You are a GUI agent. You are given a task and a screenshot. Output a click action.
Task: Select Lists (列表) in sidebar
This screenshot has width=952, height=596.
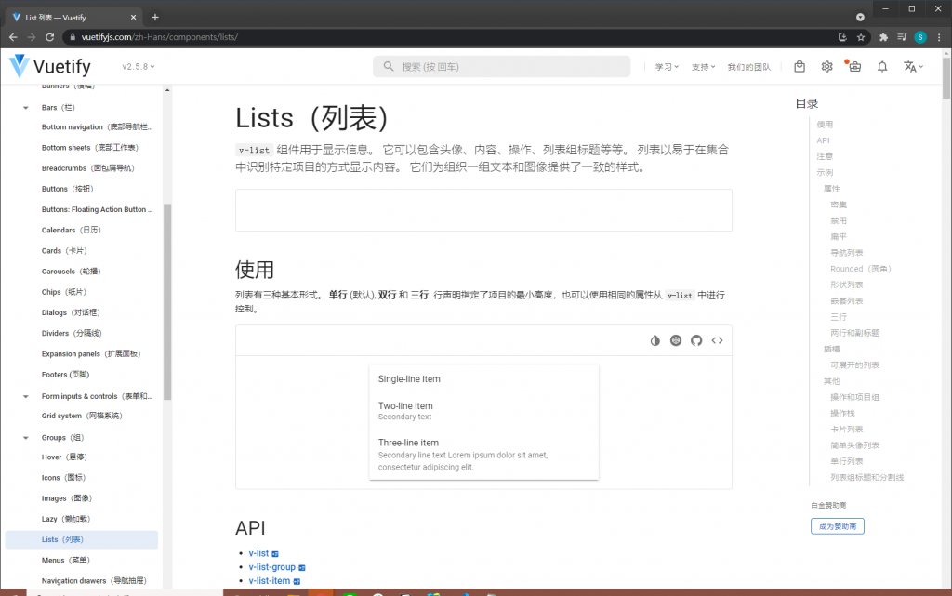82,539
